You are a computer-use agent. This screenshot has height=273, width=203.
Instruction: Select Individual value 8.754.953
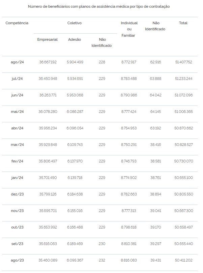129,128
